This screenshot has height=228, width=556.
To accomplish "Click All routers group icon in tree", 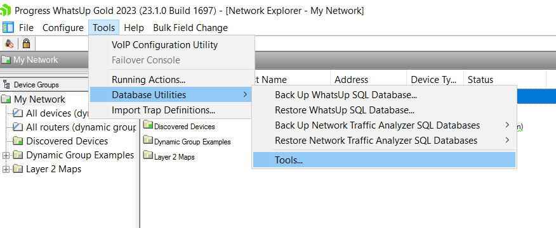I will click(18, 127).
